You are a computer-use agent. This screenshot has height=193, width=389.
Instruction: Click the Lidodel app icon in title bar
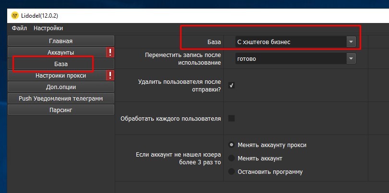15,16
